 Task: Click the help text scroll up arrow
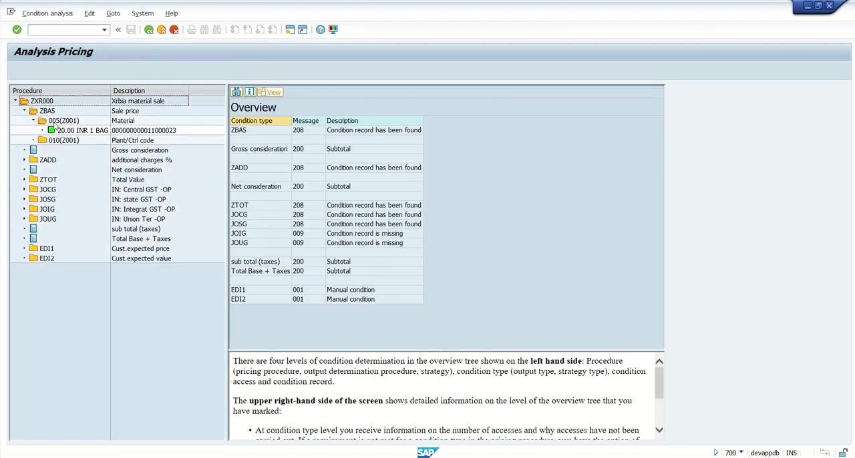[x=659, y=361]
